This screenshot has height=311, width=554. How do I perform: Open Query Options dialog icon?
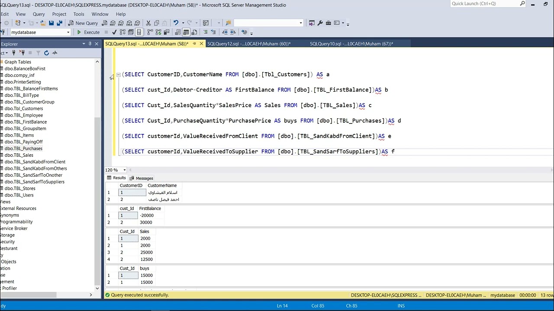[x=131, y=32]
